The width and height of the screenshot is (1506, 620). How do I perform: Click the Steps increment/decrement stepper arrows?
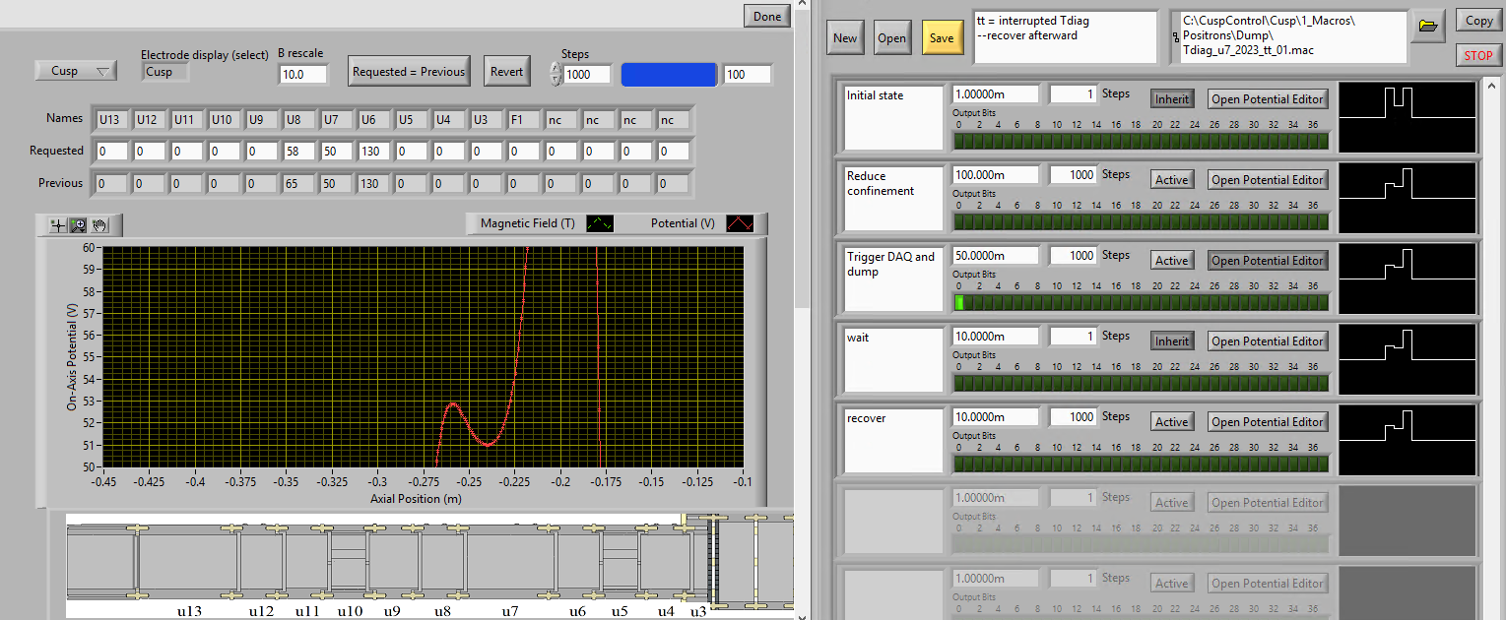(556, 74)
